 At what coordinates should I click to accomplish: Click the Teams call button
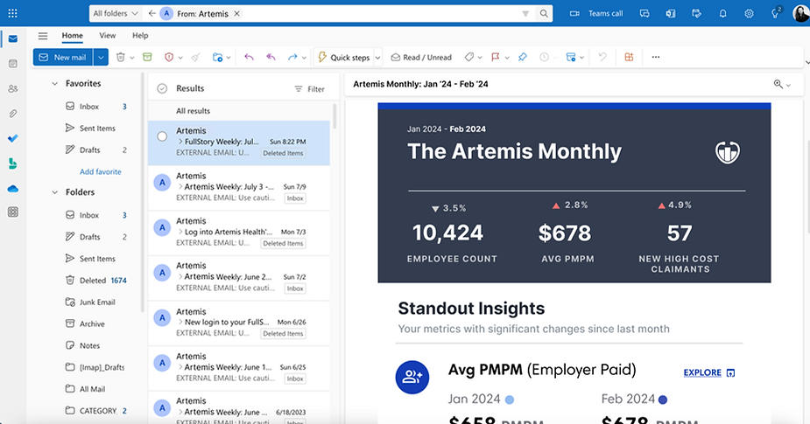pos(596,14)
